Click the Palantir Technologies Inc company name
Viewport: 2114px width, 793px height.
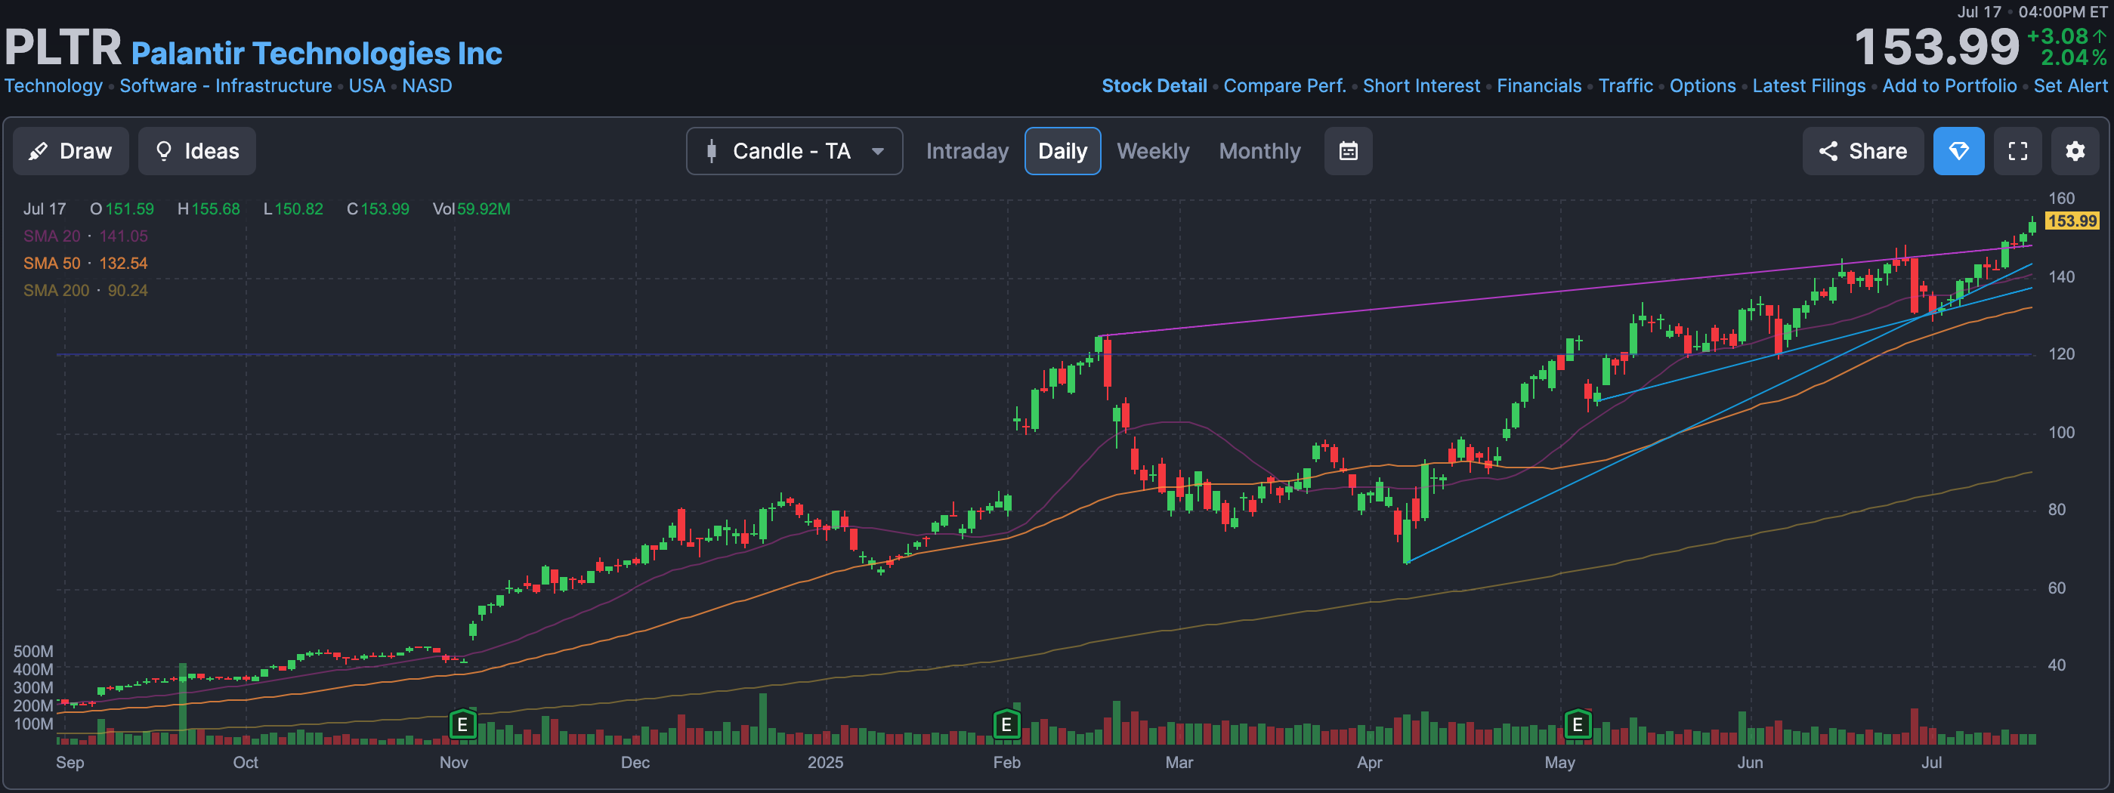[317, 54]
